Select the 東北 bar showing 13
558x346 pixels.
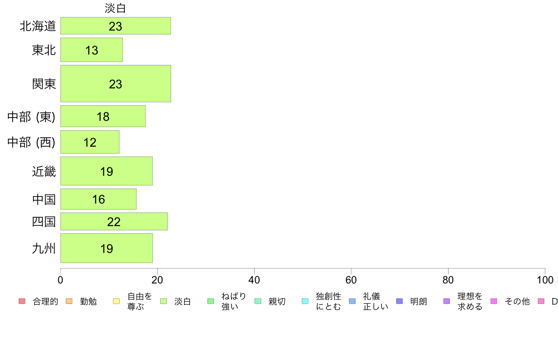pos(92,50)
